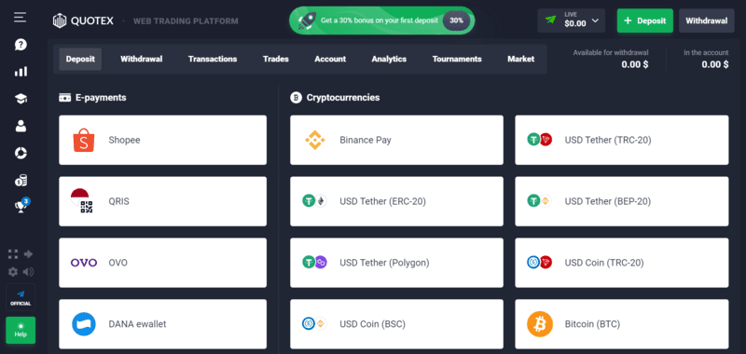746x354 pixels.
Task: Open the education graduation cap icon
Action: 21,99
